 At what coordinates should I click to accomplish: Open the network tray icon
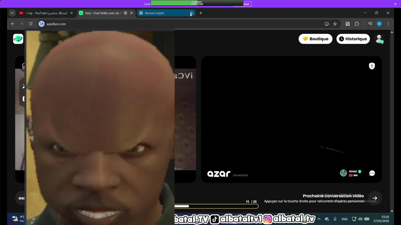[354, 219]
